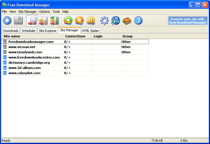This screenshot has width=210, height=144.
Task: Click the site icon beside freedownloadmanager.com
Action: point(5,42)
